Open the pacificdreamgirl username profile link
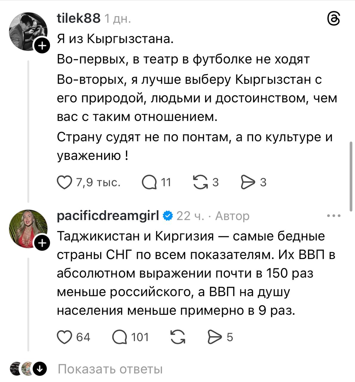 (x=108, y=215)
